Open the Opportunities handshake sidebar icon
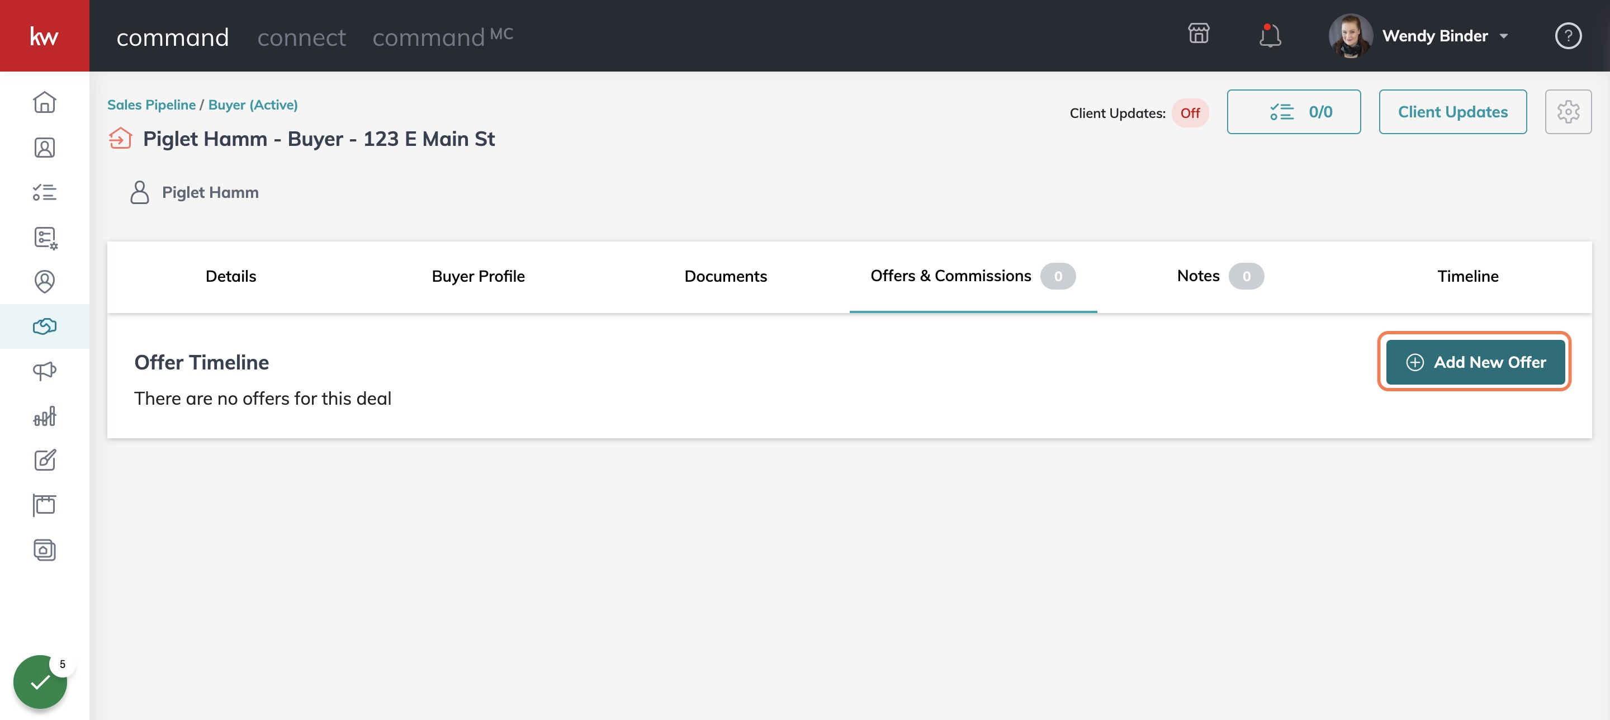Screen dimensions: 1610x720 (x=44, y=326)
